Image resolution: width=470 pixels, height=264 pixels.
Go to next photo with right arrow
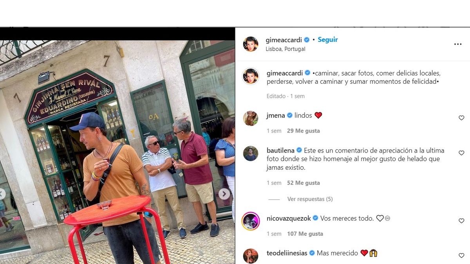(x=224, y=194)
